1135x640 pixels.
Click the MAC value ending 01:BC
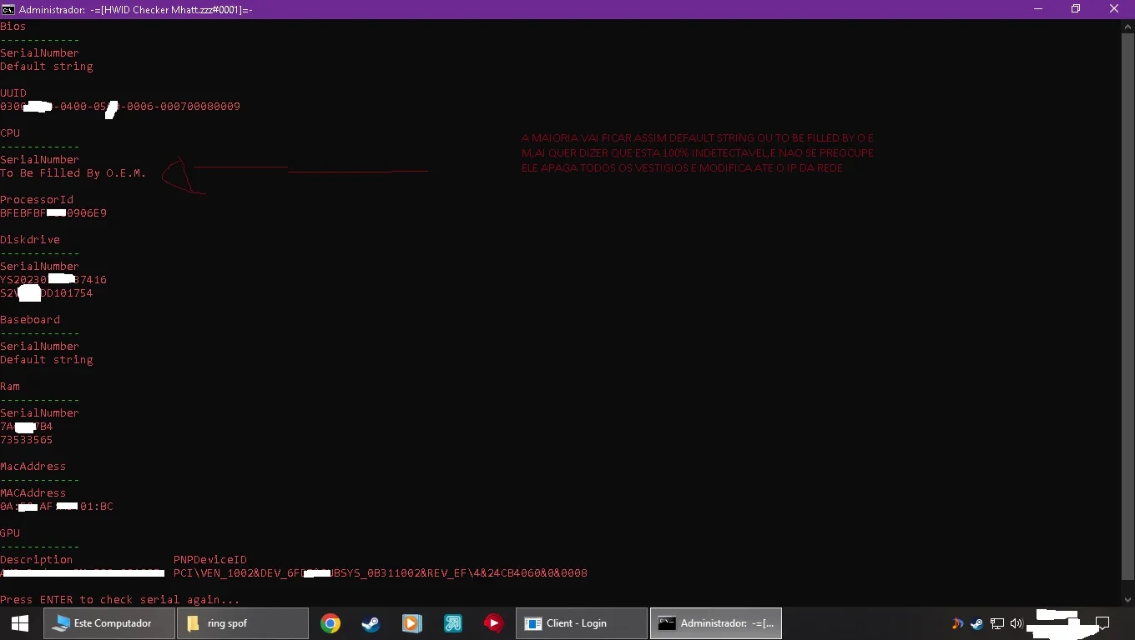click(57, 507)
